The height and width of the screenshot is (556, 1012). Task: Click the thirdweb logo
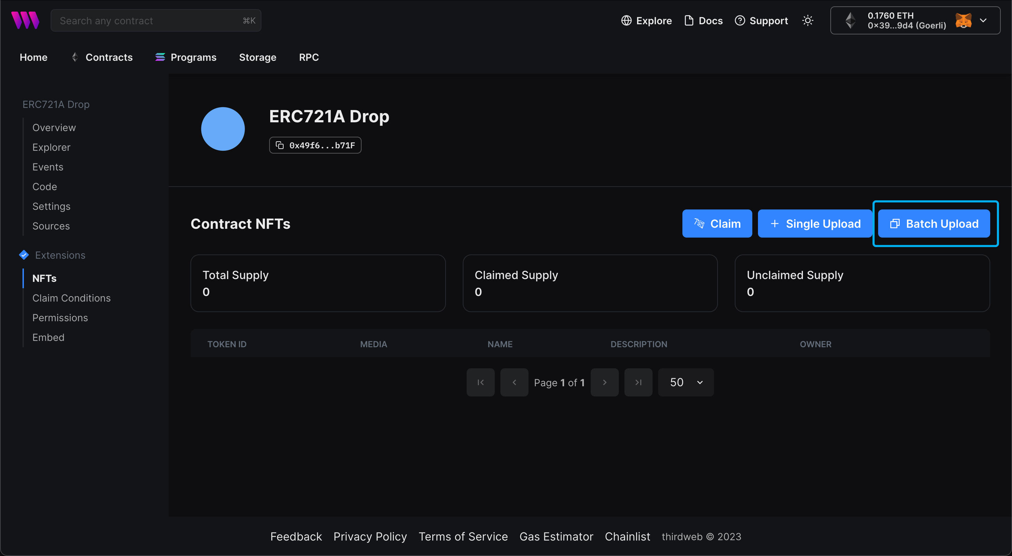[25, 20]
